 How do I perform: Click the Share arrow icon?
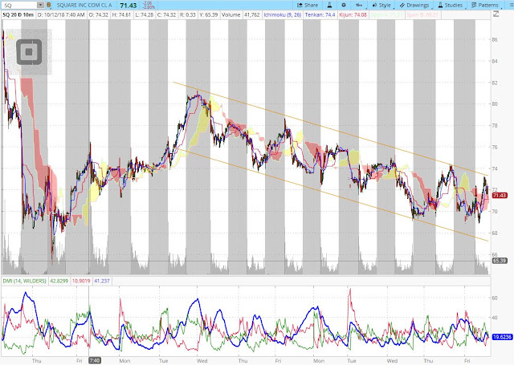pyautogui.click(x=300, y=6)
